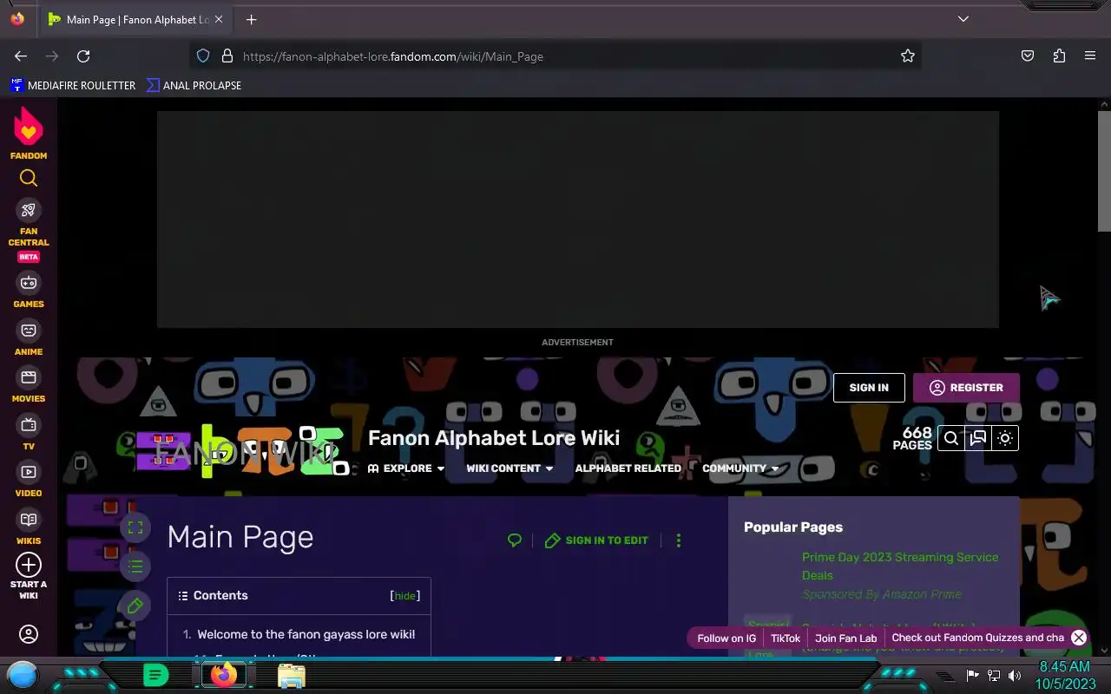Open Firefox from the taskbar
The width and height of the screenshot is (1111, 694).
224,675
